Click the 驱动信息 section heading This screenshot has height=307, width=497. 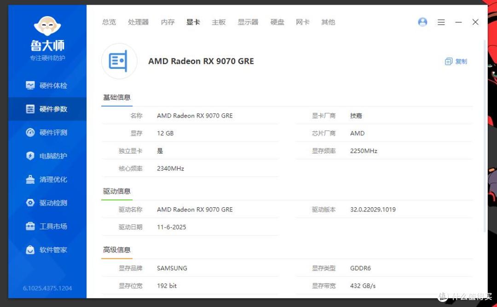pos(116,191)
